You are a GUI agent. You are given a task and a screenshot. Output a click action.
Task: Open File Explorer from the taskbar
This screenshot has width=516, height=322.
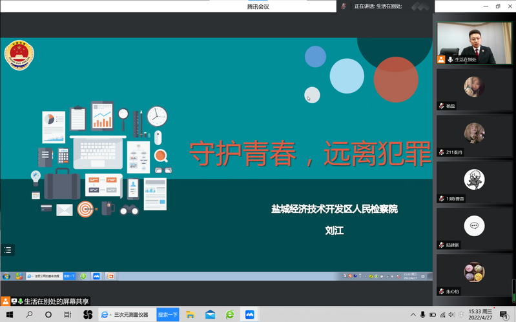[x=190, y=315]
